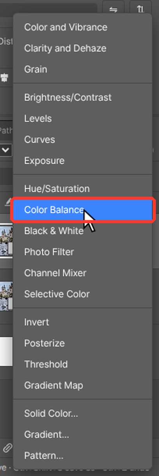Choose the Levels adjustment
The width and height of the screenshot is (159, 476).
click(83, 119)
